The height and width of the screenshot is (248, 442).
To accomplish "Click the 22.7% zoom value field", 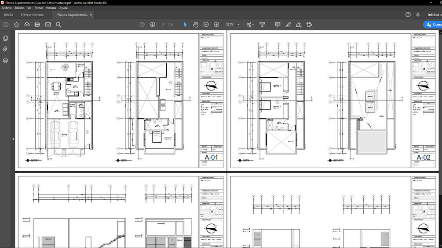I will coord(230,25).
